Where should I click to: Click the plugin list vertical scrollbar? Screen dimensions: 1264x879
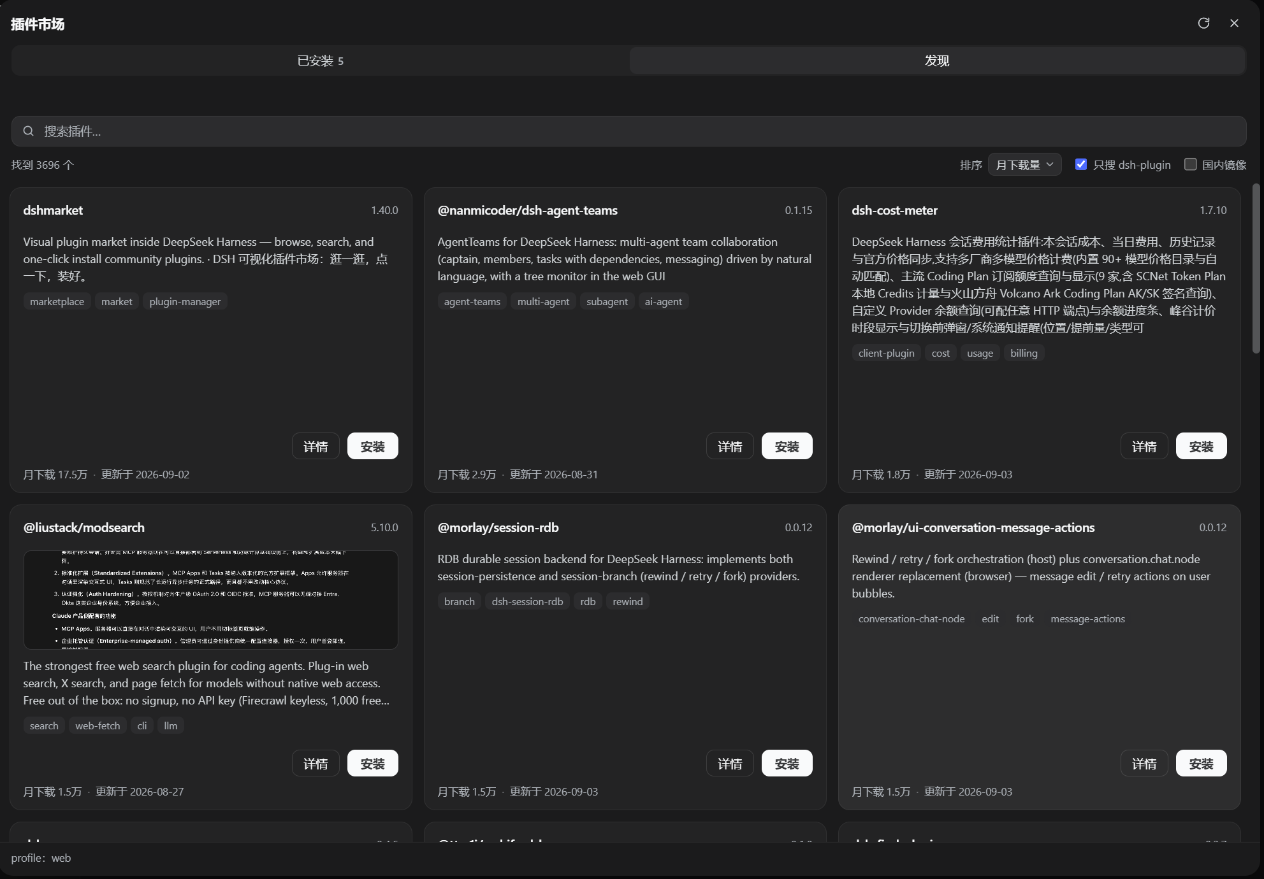tap(1256, 268)
